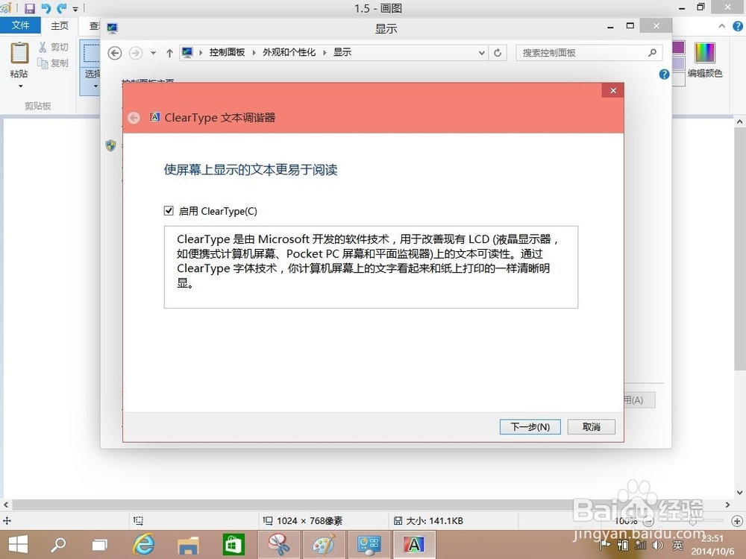Open recent locations dropdown in 显示 window

click(153, 53)
